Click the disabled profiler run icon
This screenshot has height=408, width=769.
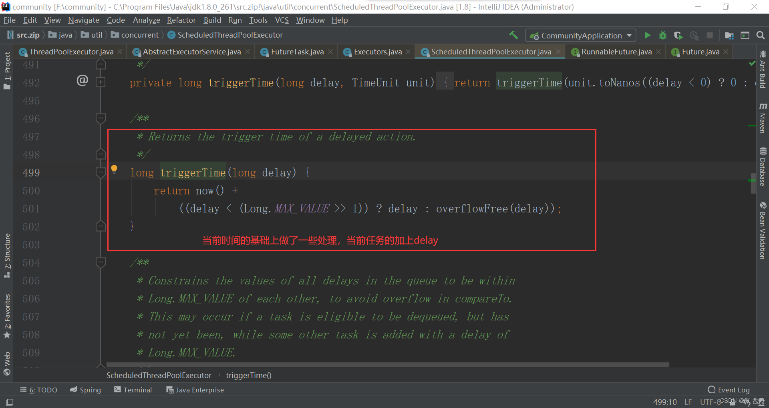tap(694, 36)
